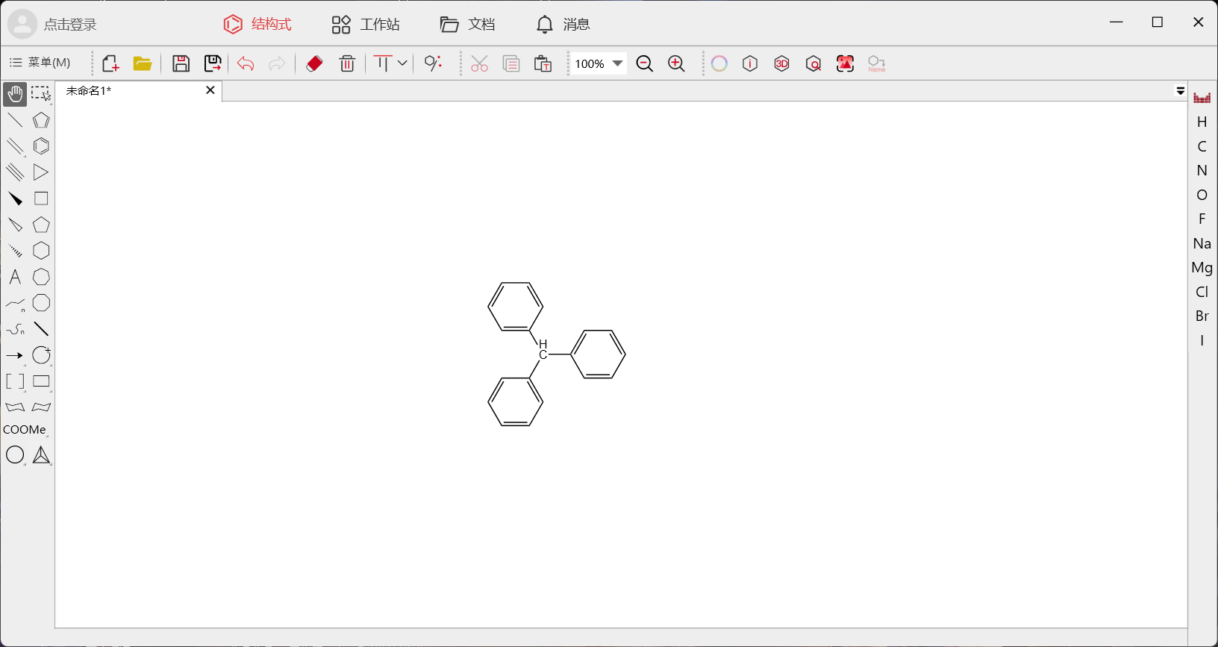Select the C element in sidebar
The height and width of the screenshot is (647, 1218).
point(1202,146)
